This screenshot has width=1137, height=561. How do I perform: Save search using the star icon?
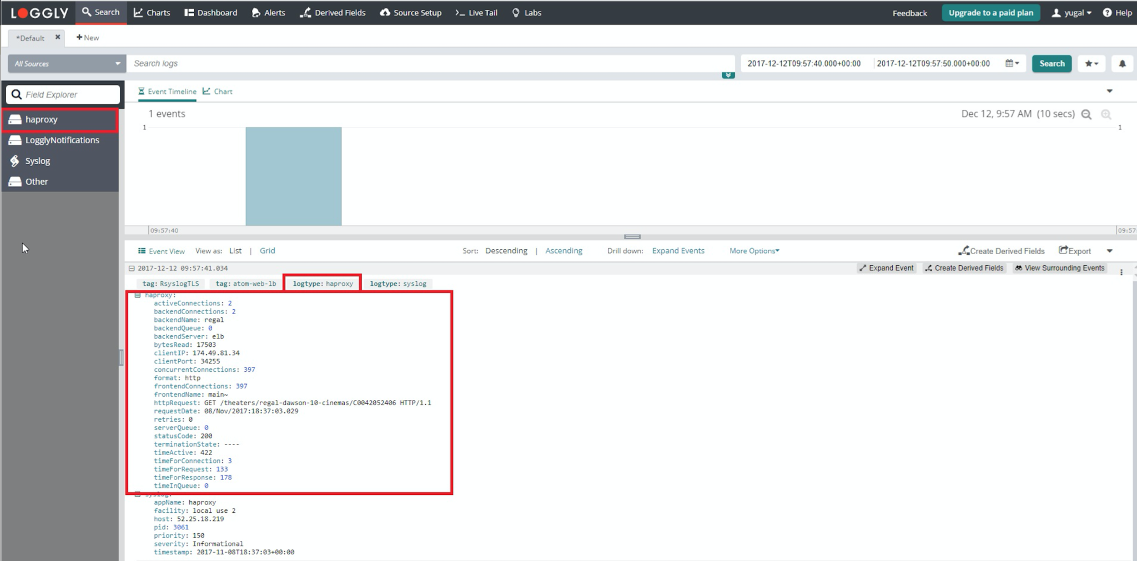click(x=1090, y=63)
